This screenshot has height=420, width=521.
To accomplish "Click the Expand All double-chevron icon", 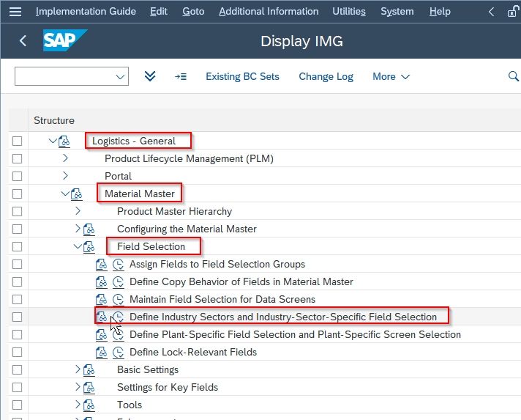I will tap(150, 76).
